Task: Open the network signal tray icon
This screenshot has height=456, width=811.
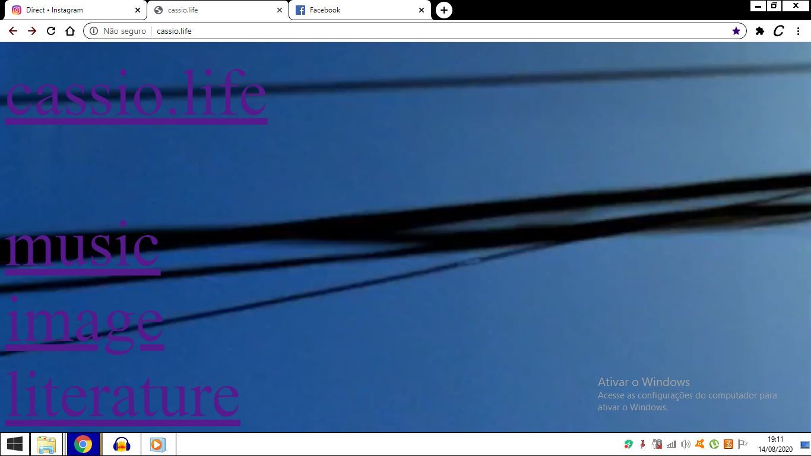Action: 671,444
